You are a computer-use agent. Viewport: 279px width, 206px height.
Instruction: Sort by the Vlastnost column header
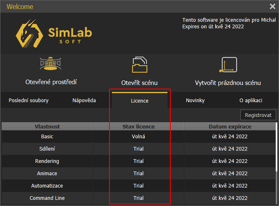(x=47, y=126)
